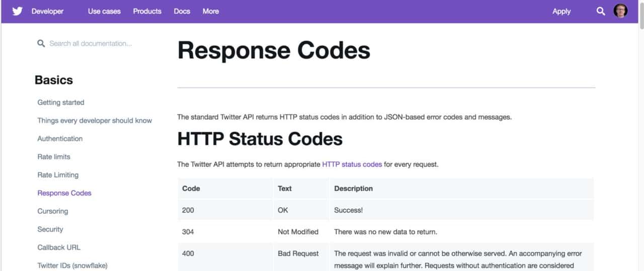Open the Getting started page
Screen dimensions: 644x271
point(61,103)
